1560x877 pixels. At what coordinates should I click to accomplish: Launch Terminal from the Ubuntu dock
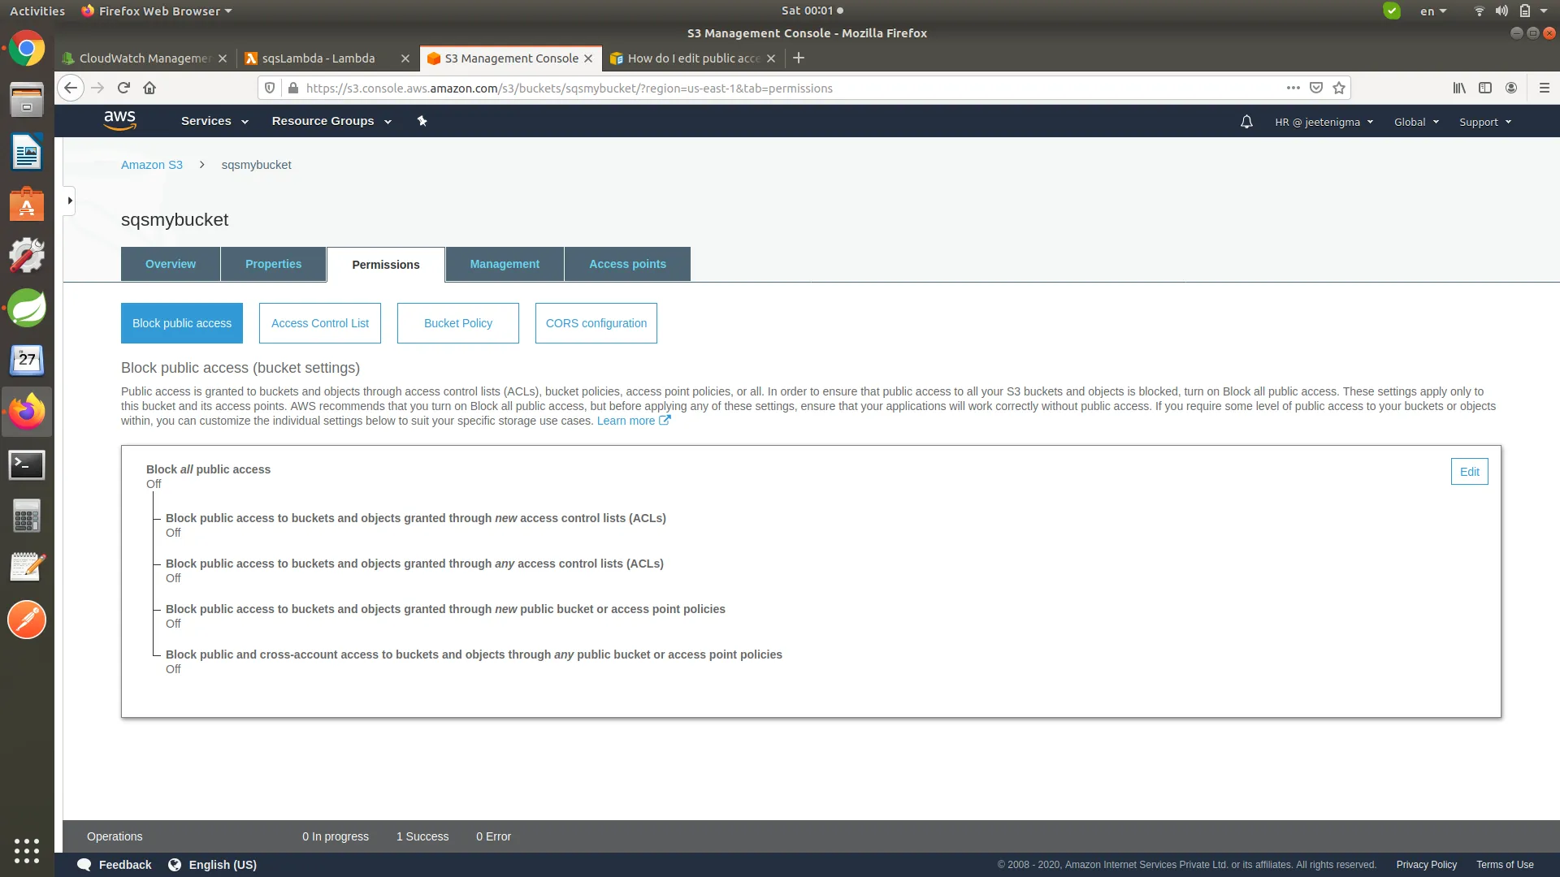[27, 464]
